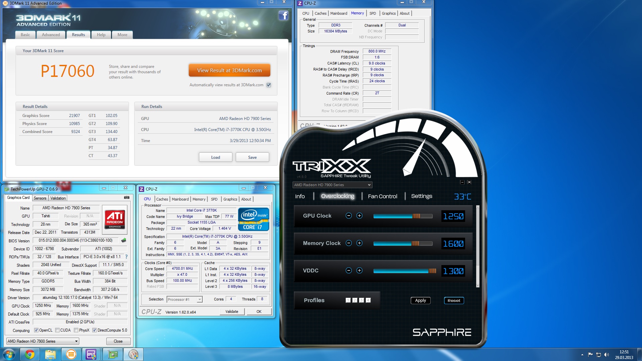Click ATI Radeon logo in GPU-Z
The height and width of the screenshot is (361, 642).
(x=115, y=219)
